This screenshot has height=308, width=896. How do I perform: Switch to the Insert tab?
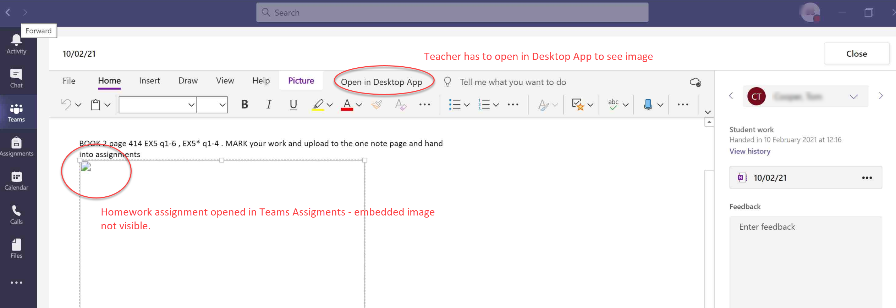[149, 81]
